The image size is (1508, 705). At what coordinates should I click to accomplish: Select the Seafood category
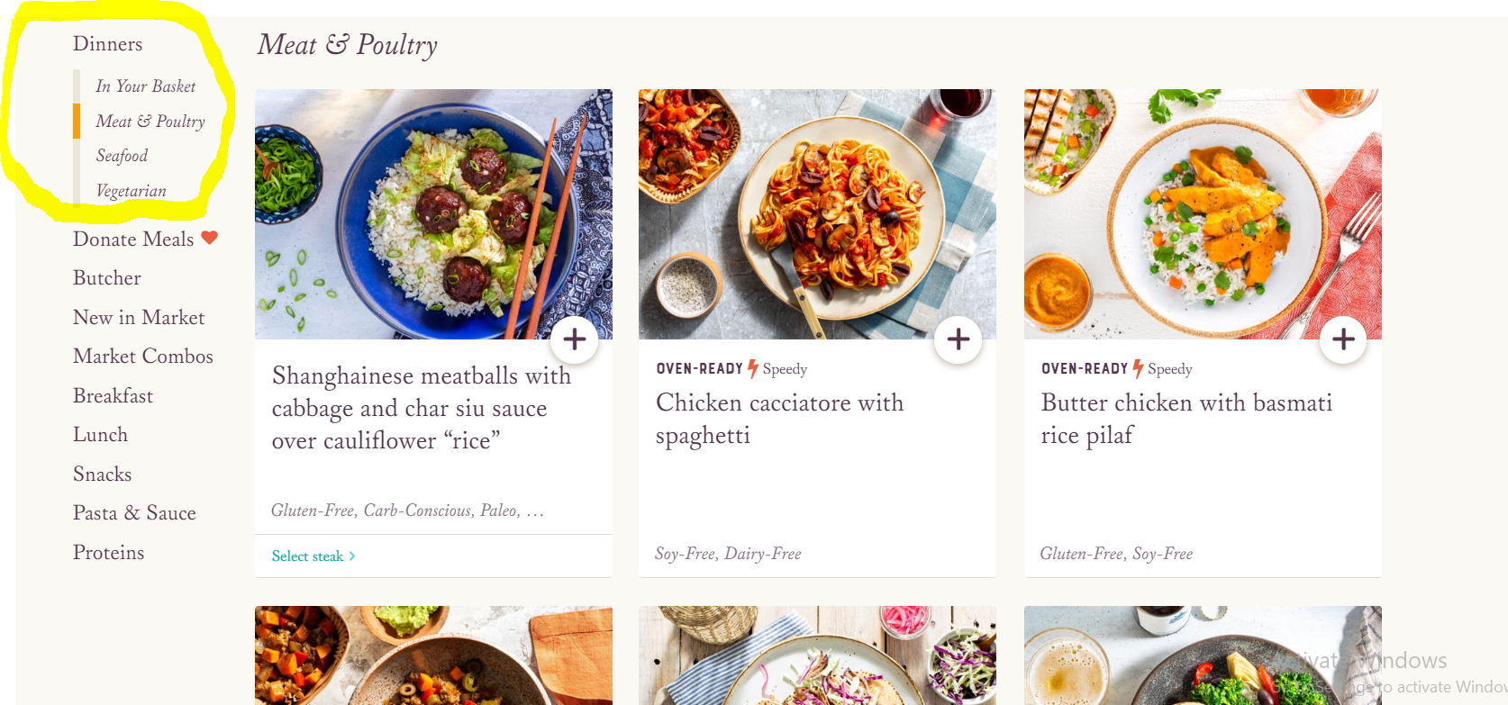122,156
